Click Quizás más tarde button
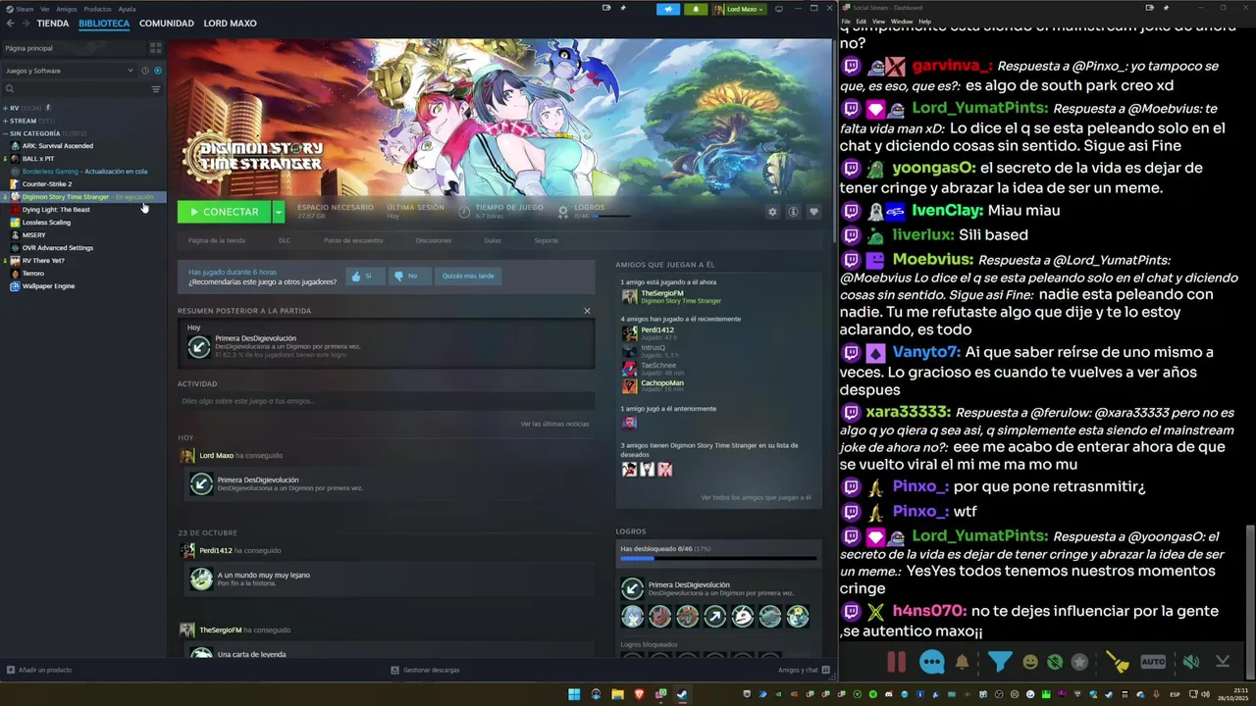The image size is (1256, 706). click(x=468, y=276)
